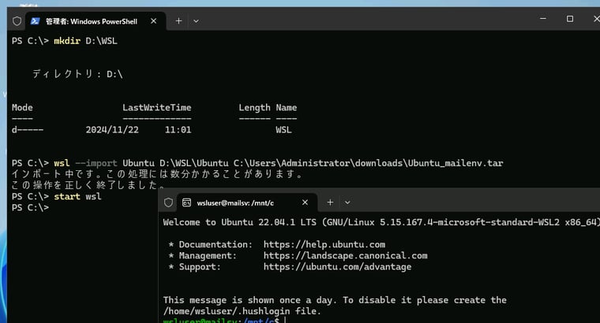Click the last empty PS C:\> prompt

(30, 207)
